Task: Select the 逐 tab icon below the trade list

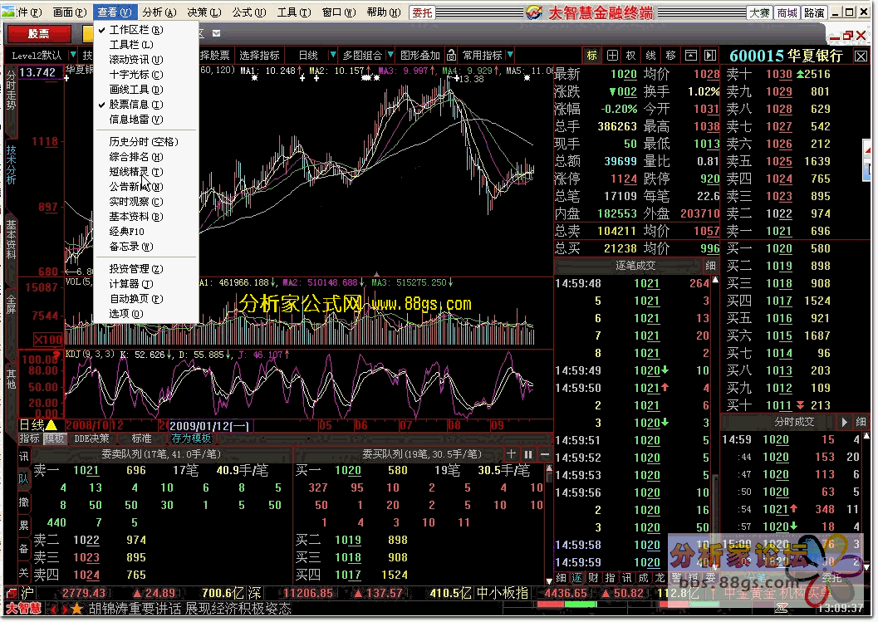Action: [x=577, y=578]
